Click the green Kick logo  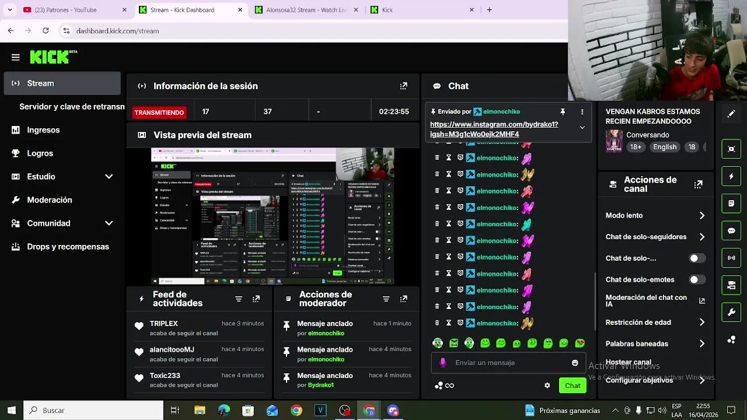(50, 57)
